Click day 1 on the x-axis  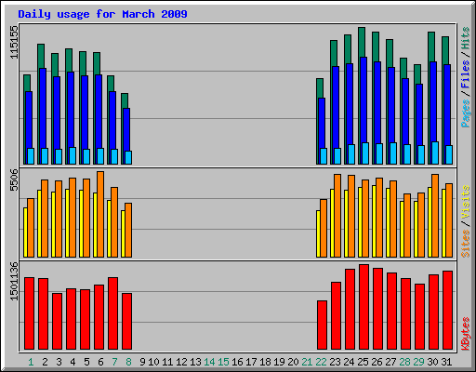click(31, 362)
